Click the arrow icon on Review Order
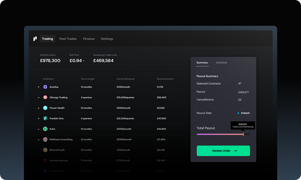The image size is (301, 180). (235, 151)
